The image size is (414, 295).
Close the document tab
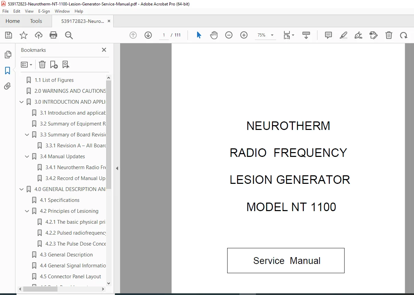pos(109,21)
